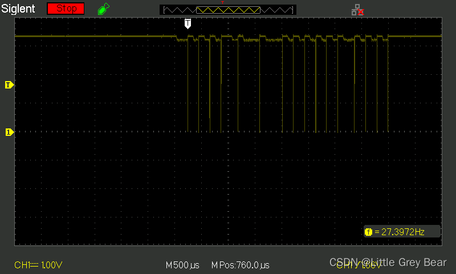Click the network disconnected icon
The image size is (456, 274).
point(358,10)
